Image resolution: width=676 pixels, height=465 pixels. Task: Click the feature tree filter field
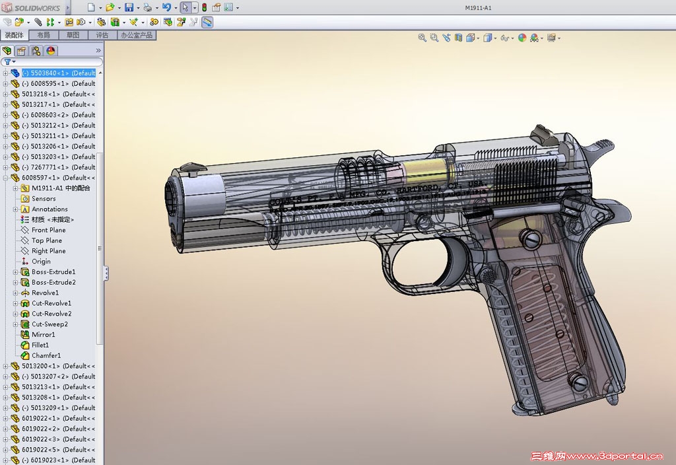tap(51, 61)
